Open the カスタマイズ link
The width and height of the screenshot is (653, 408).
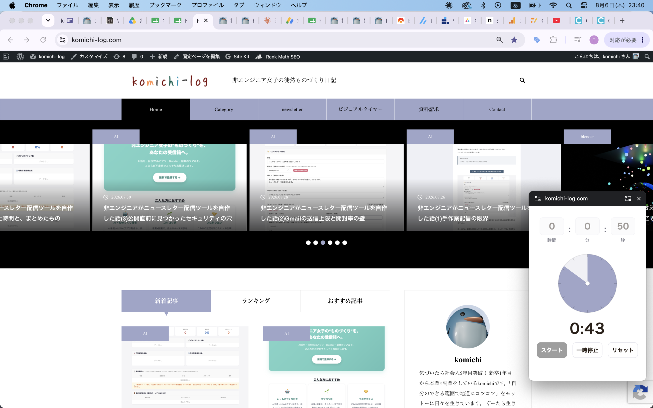[x=89, y=57]
